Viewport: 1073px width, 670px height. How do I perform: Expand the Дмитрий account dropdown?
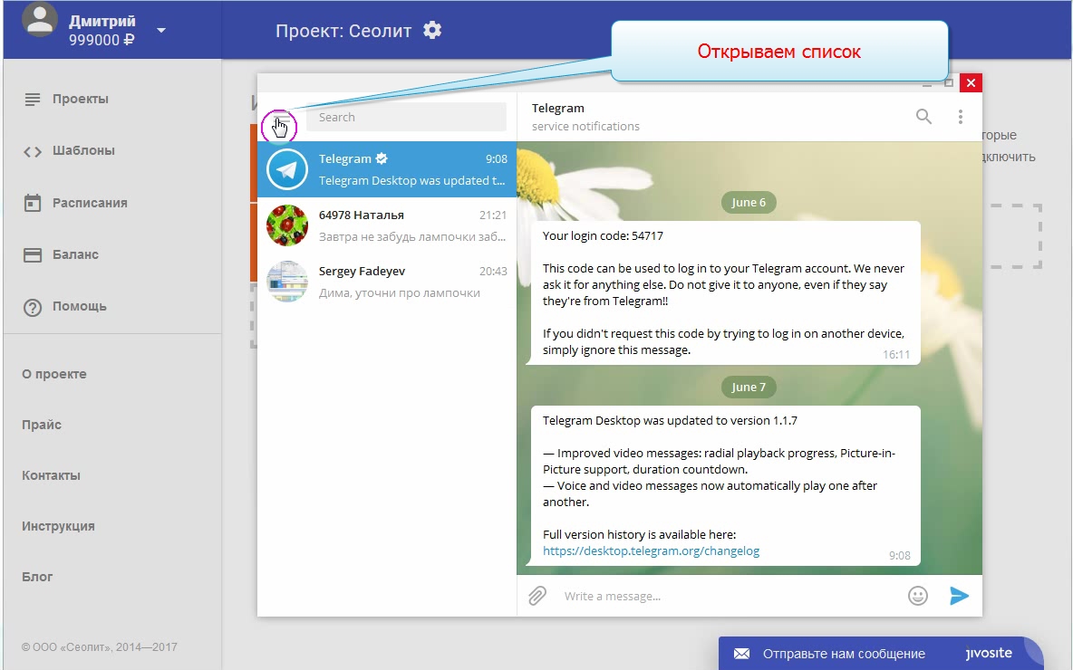click(161, 30)
